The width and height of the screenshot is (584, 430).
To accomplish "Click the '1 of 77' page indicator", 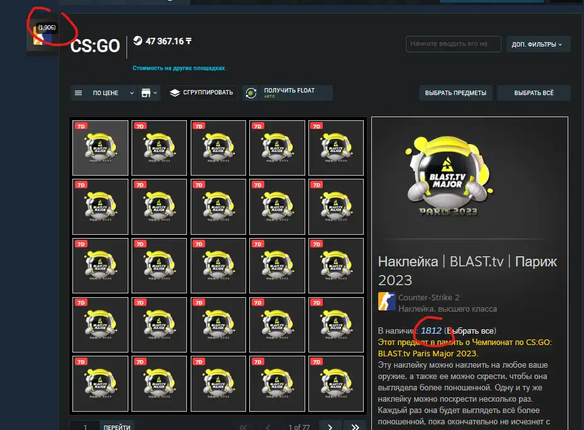I will pyautogui.click(x=299, y=427).
